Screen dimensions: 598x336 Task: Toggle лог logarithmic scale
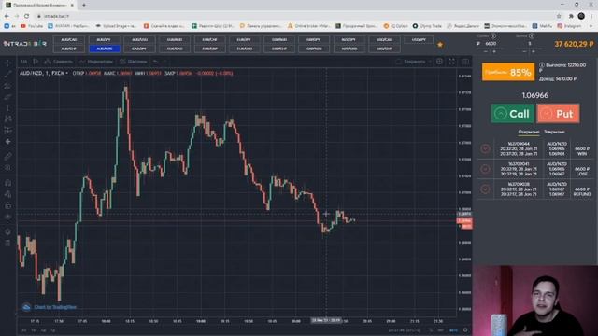point(440,330)
